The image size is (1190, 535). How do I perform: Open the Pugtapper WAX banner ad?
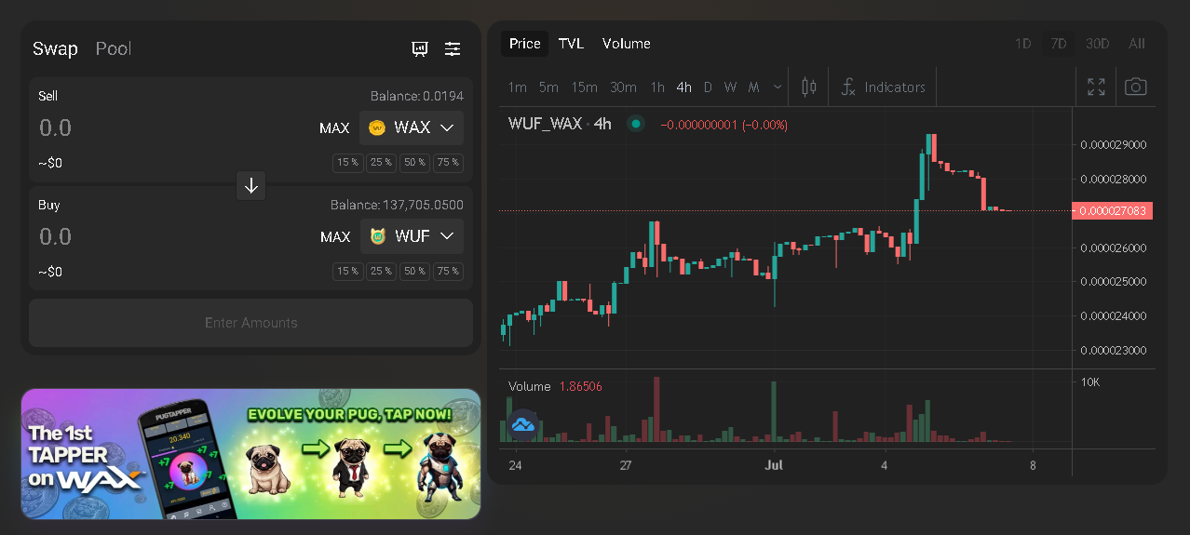tap(251, 454)
